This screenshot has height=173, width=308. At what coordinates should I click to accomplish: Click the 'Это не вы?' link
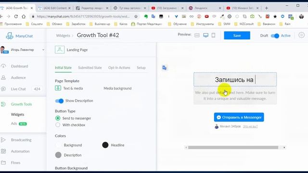[x=250, y=126]
